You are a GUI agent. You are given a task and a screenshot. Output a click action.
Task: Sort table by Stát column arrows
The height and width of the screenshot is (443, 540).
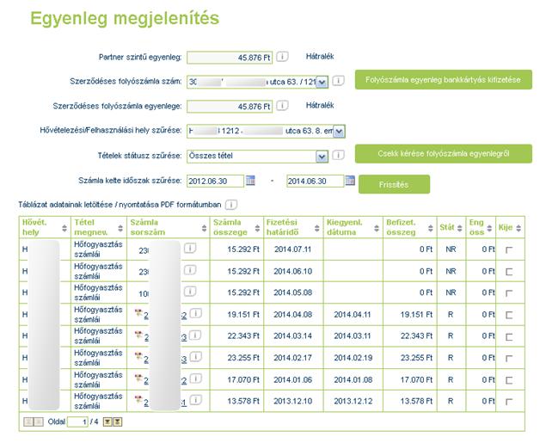tap(459, 228)
